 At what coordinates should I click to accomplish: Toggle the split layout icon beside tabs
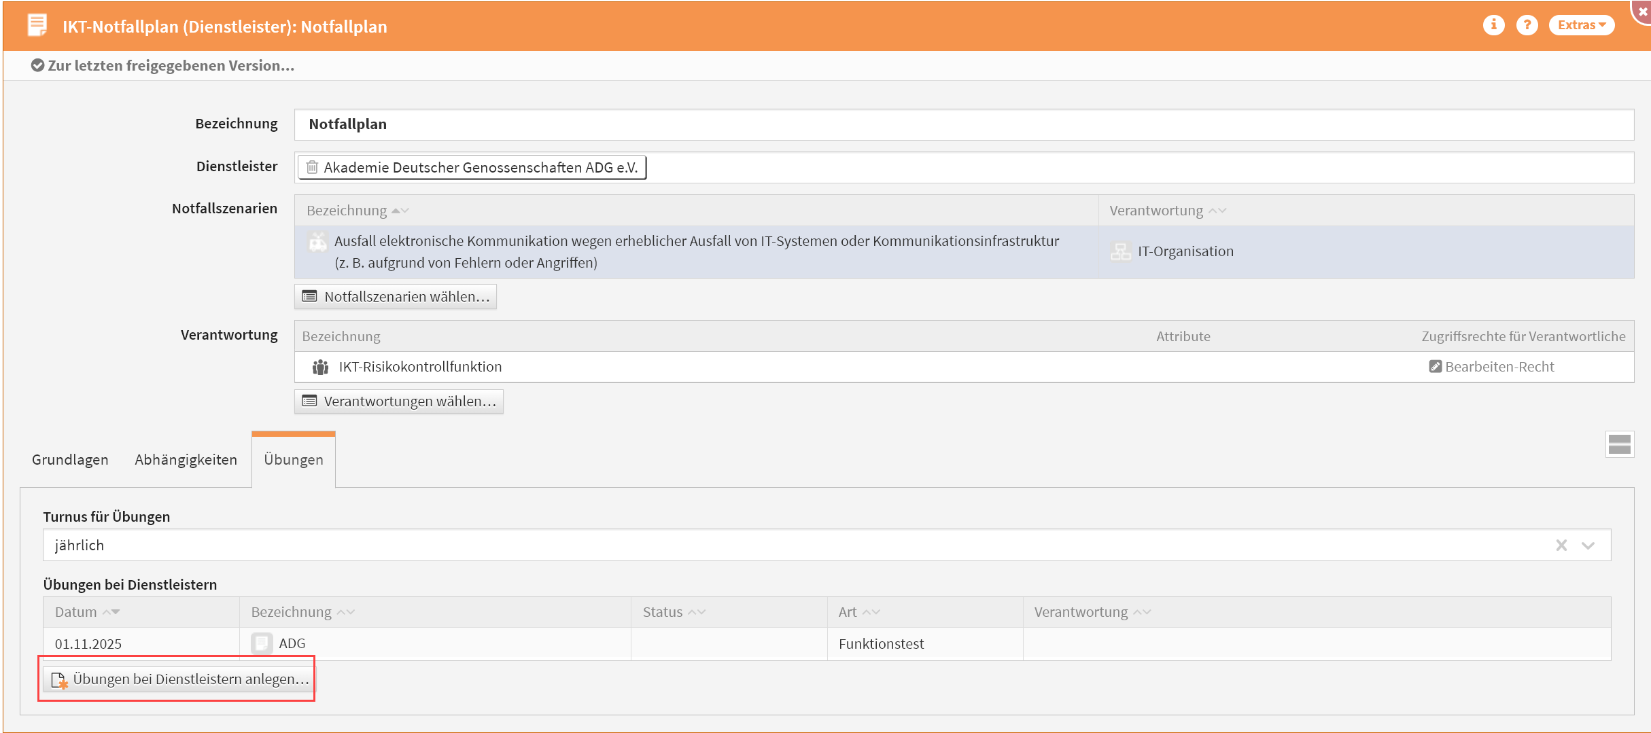pos(1619,445)
